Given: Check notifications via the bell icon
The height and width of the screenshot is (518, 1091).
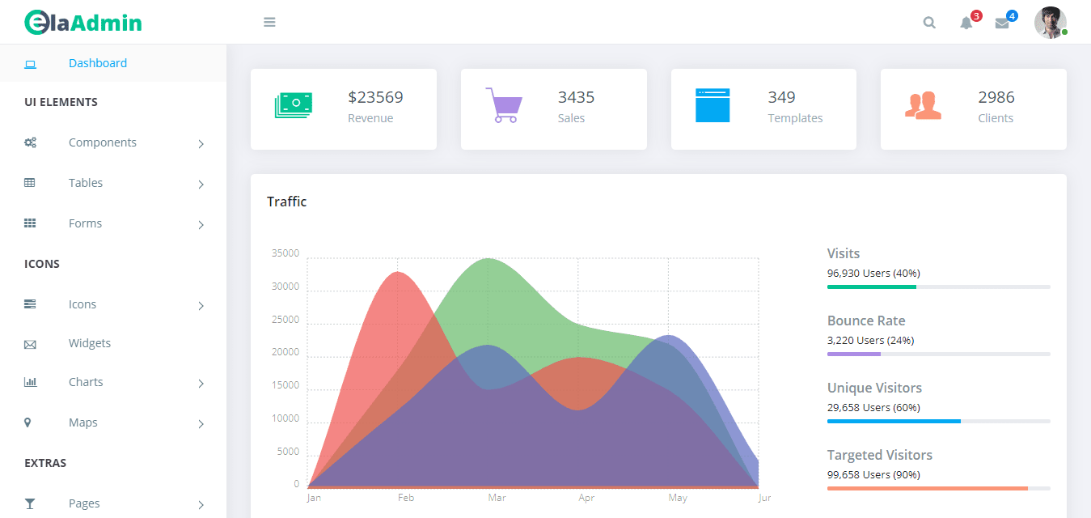Looking at the screenshot, I should point(965,23).
